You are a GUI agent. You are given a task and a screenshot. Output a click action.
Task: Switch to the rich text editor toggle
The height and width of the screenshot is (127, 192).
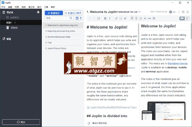click(x=187, y=18)
